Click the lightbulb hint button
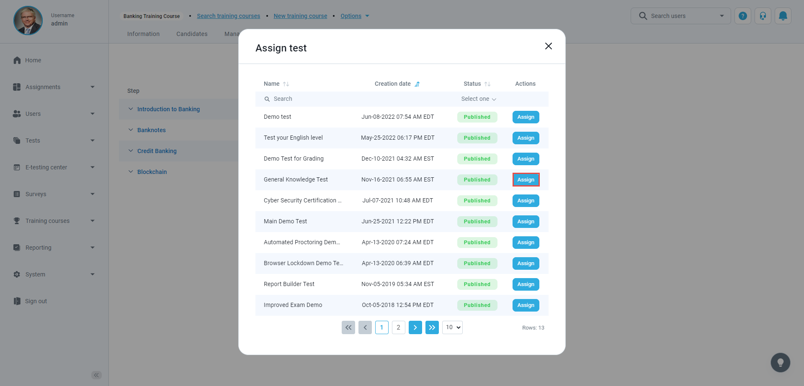Image resolution: width=804 pixels, height=386 pixels. tap(780, 363)
